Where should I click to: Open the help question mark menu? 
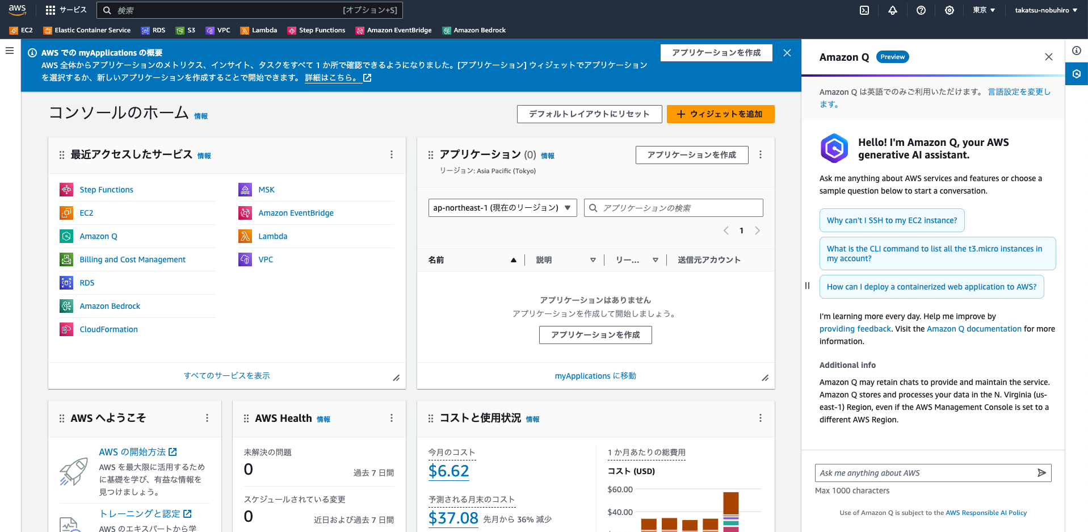pyautogui.click(x=921, y=10)
